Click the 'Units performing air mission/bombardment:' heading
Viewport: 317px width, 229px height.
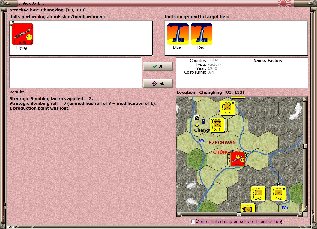coord(57,17)
